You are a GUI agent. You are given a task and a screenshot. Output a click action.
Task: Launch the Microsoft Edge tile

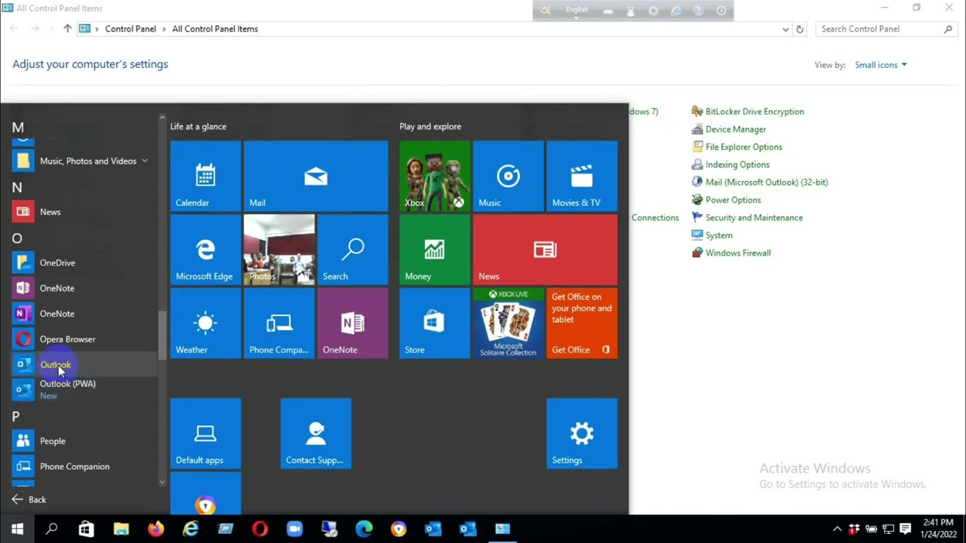tap(205, 250)
